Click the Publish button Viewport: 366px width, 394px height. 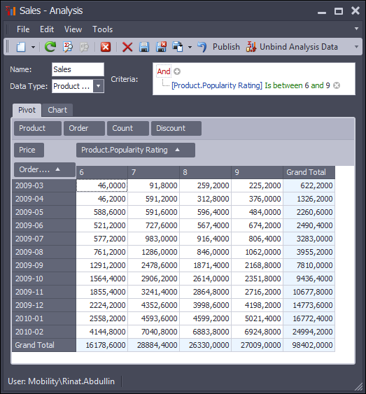[x=226, y=47]
